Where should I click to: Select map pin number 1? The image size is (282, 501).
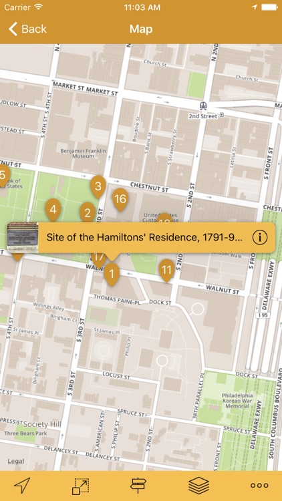point(112,274)
